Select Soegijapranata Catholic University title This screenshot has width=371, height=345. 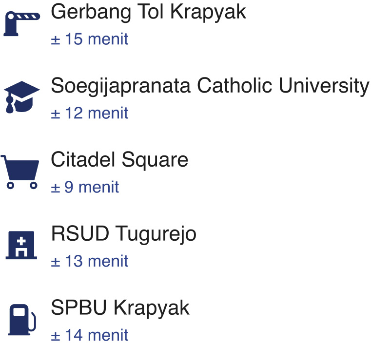pyautogui.click(x=210, y=86)
